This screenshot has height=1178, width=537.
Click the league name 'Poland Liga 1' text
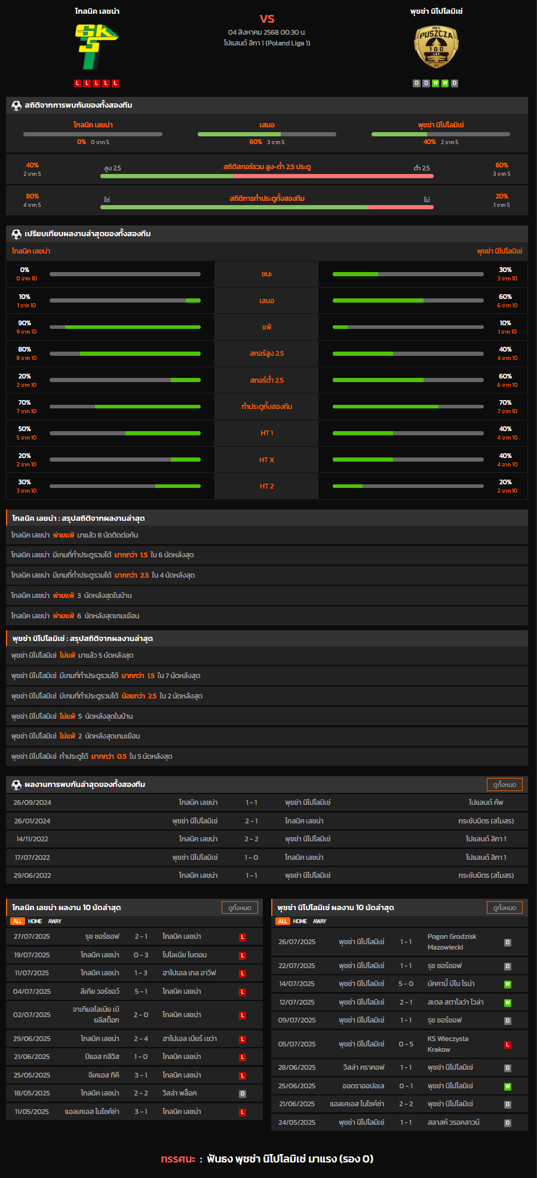287,43
